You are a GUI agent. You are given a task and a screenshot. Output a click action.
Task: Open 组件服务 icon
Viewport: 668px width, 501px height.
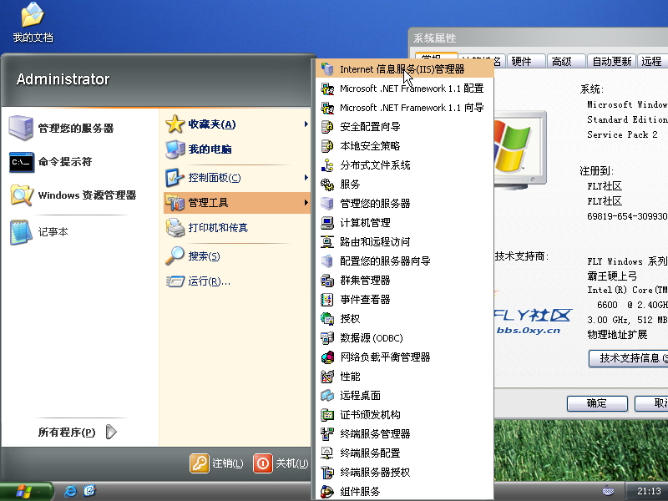pyautogui.click(x=326, y=491)
